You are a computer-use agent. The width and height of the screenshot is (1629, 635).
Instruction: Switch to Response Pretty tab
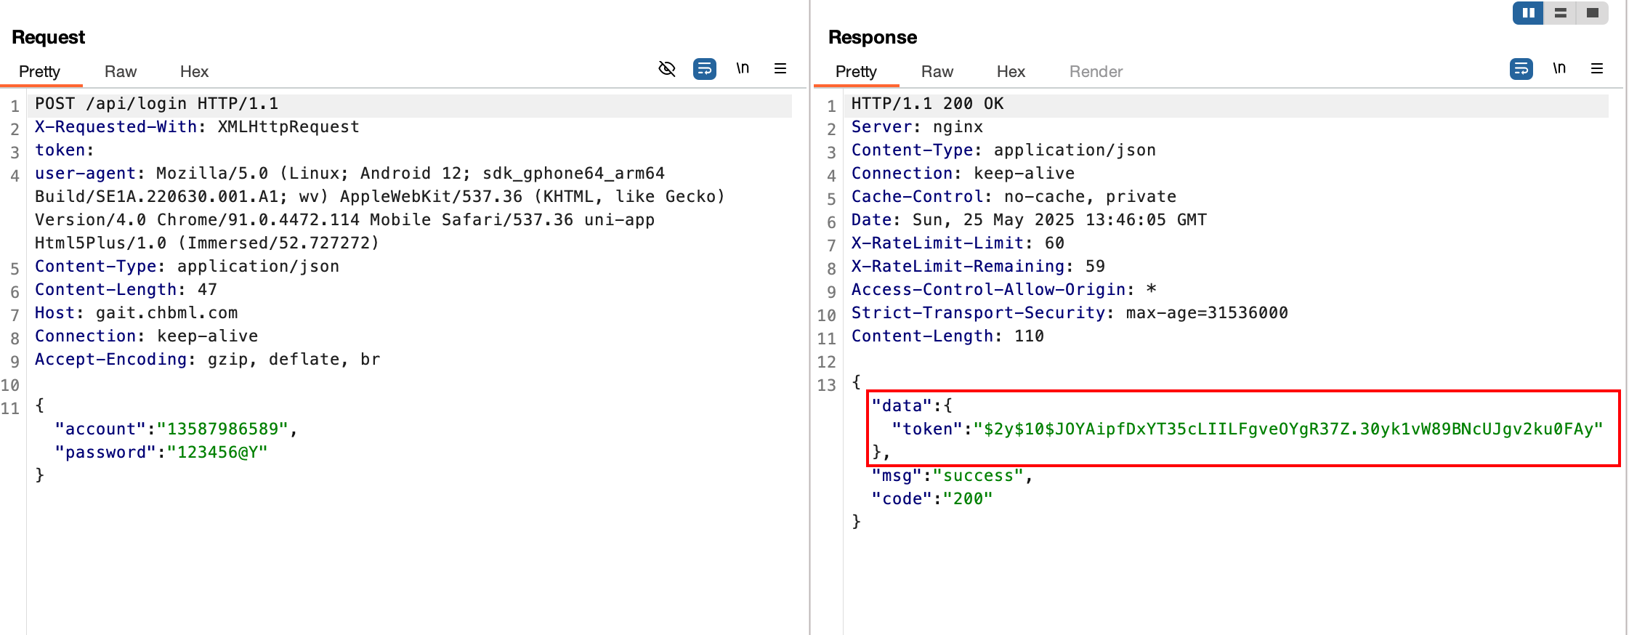[x=856, y=71]
